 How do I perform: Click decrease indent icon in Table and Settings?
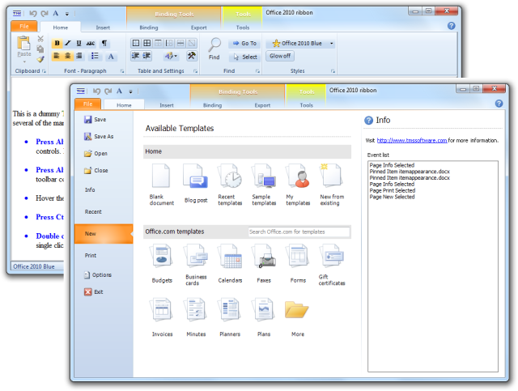(x=136, y=56)
